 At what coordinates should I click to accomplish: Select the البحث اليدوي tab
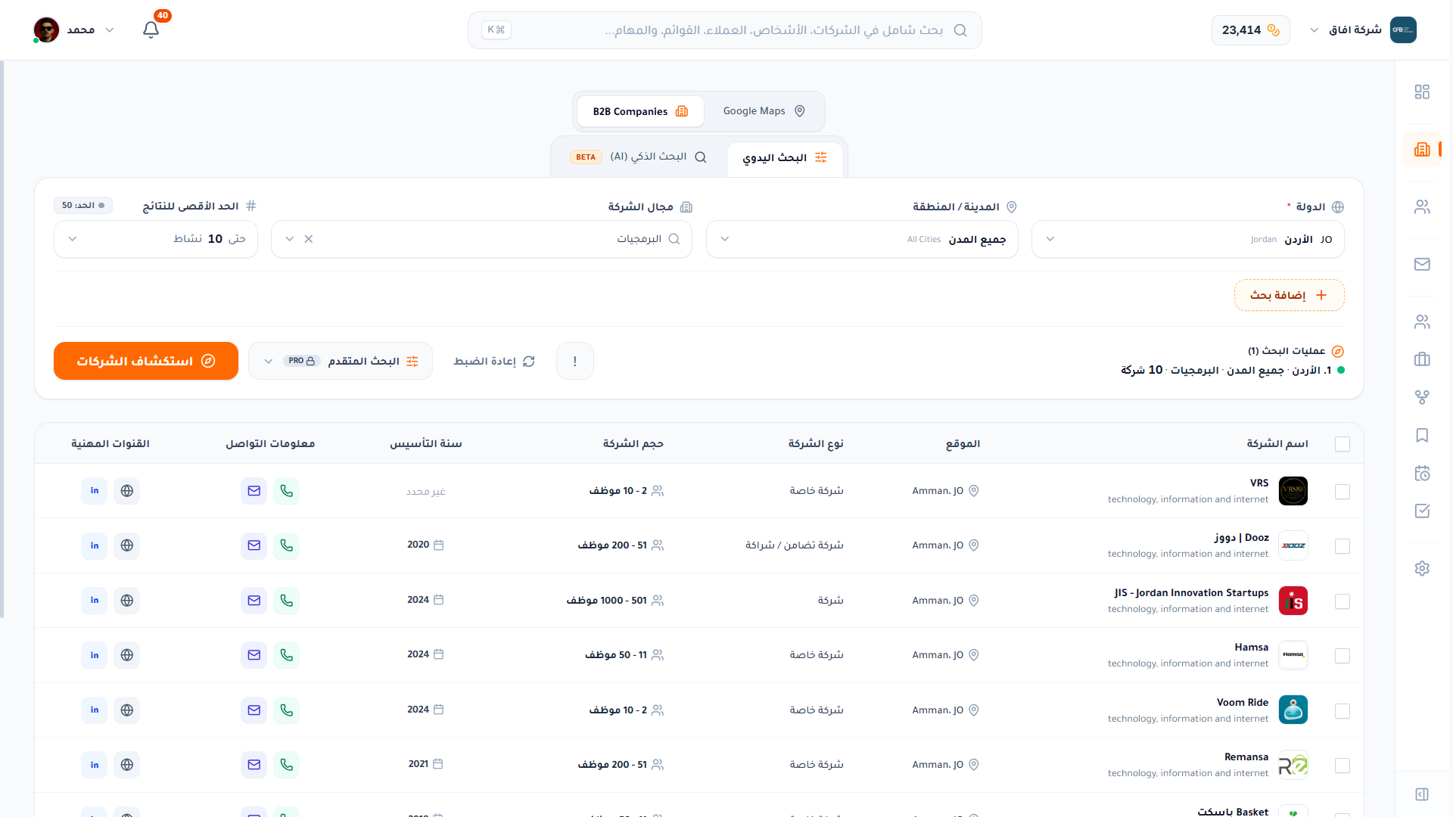(x=785, y=157)
